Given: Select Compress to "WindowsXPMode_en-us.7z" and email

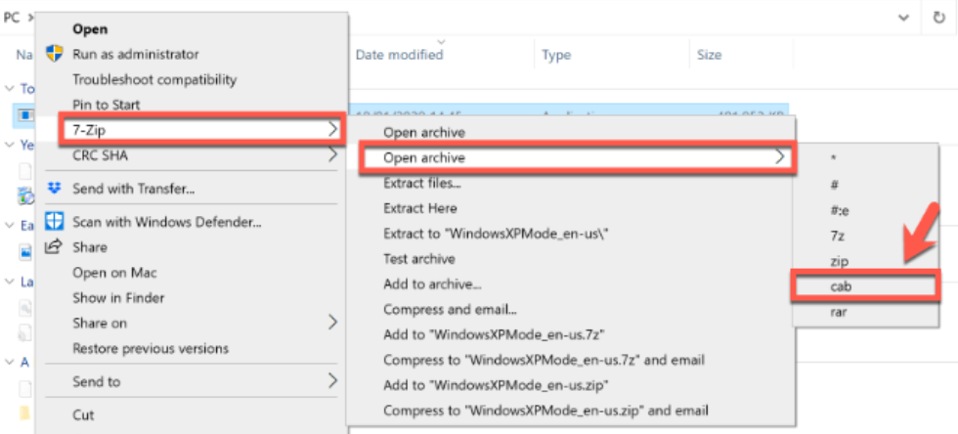Looking at the screenshot, I should [544, 360].
